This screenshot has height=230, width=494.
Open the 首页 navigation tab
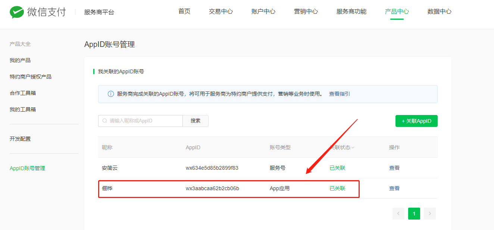(184, 12)
